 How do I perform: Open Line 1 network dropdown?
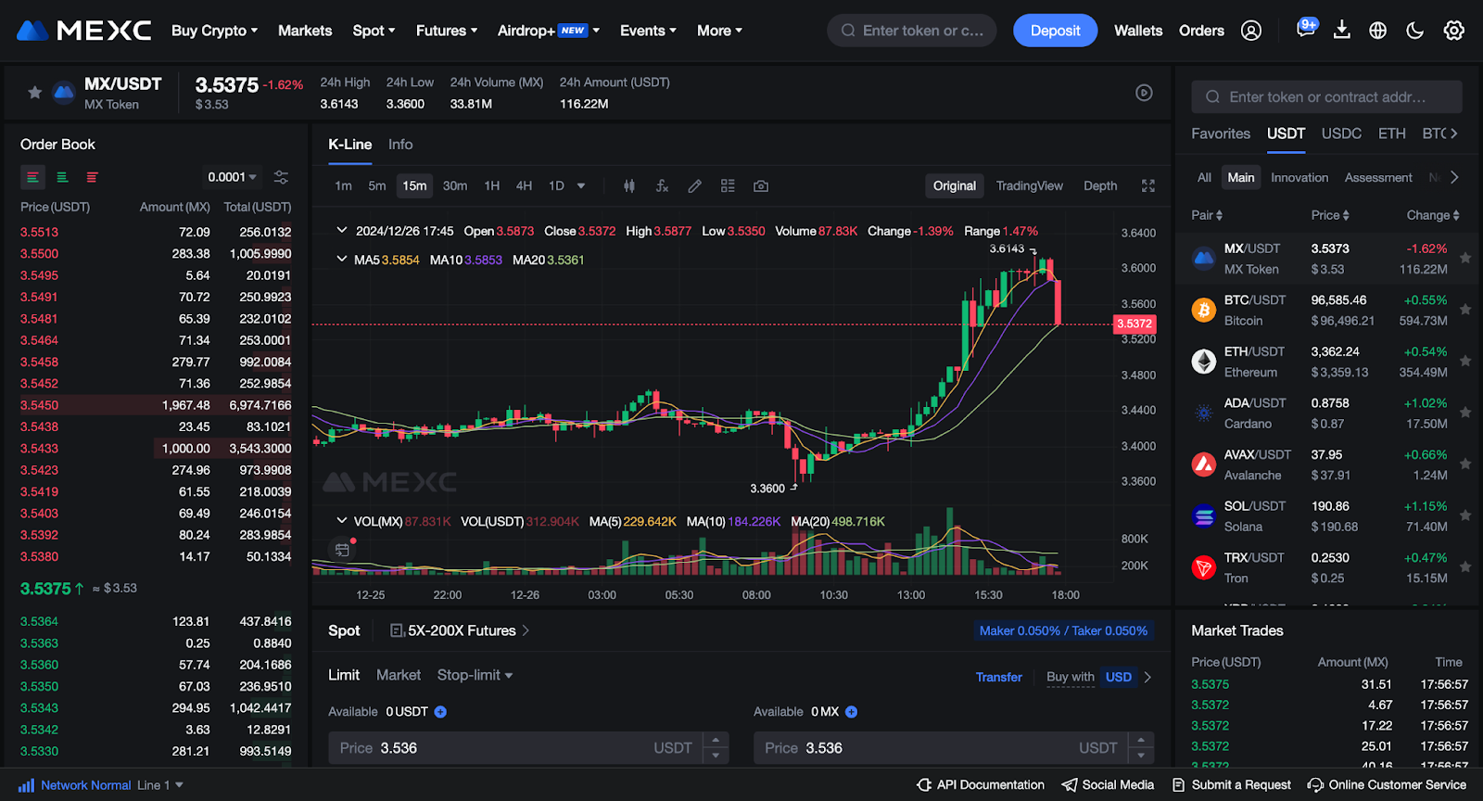click(160, 785)
